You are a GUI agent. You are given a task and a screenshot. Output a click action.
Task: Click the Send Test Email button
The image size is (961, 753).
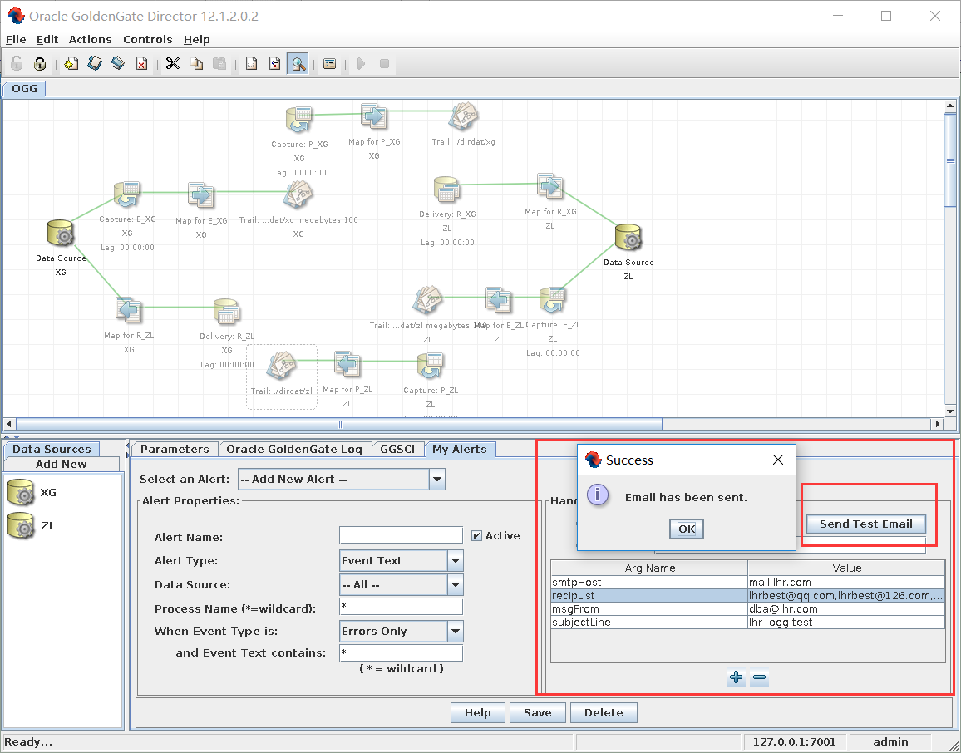coord(865,524)
